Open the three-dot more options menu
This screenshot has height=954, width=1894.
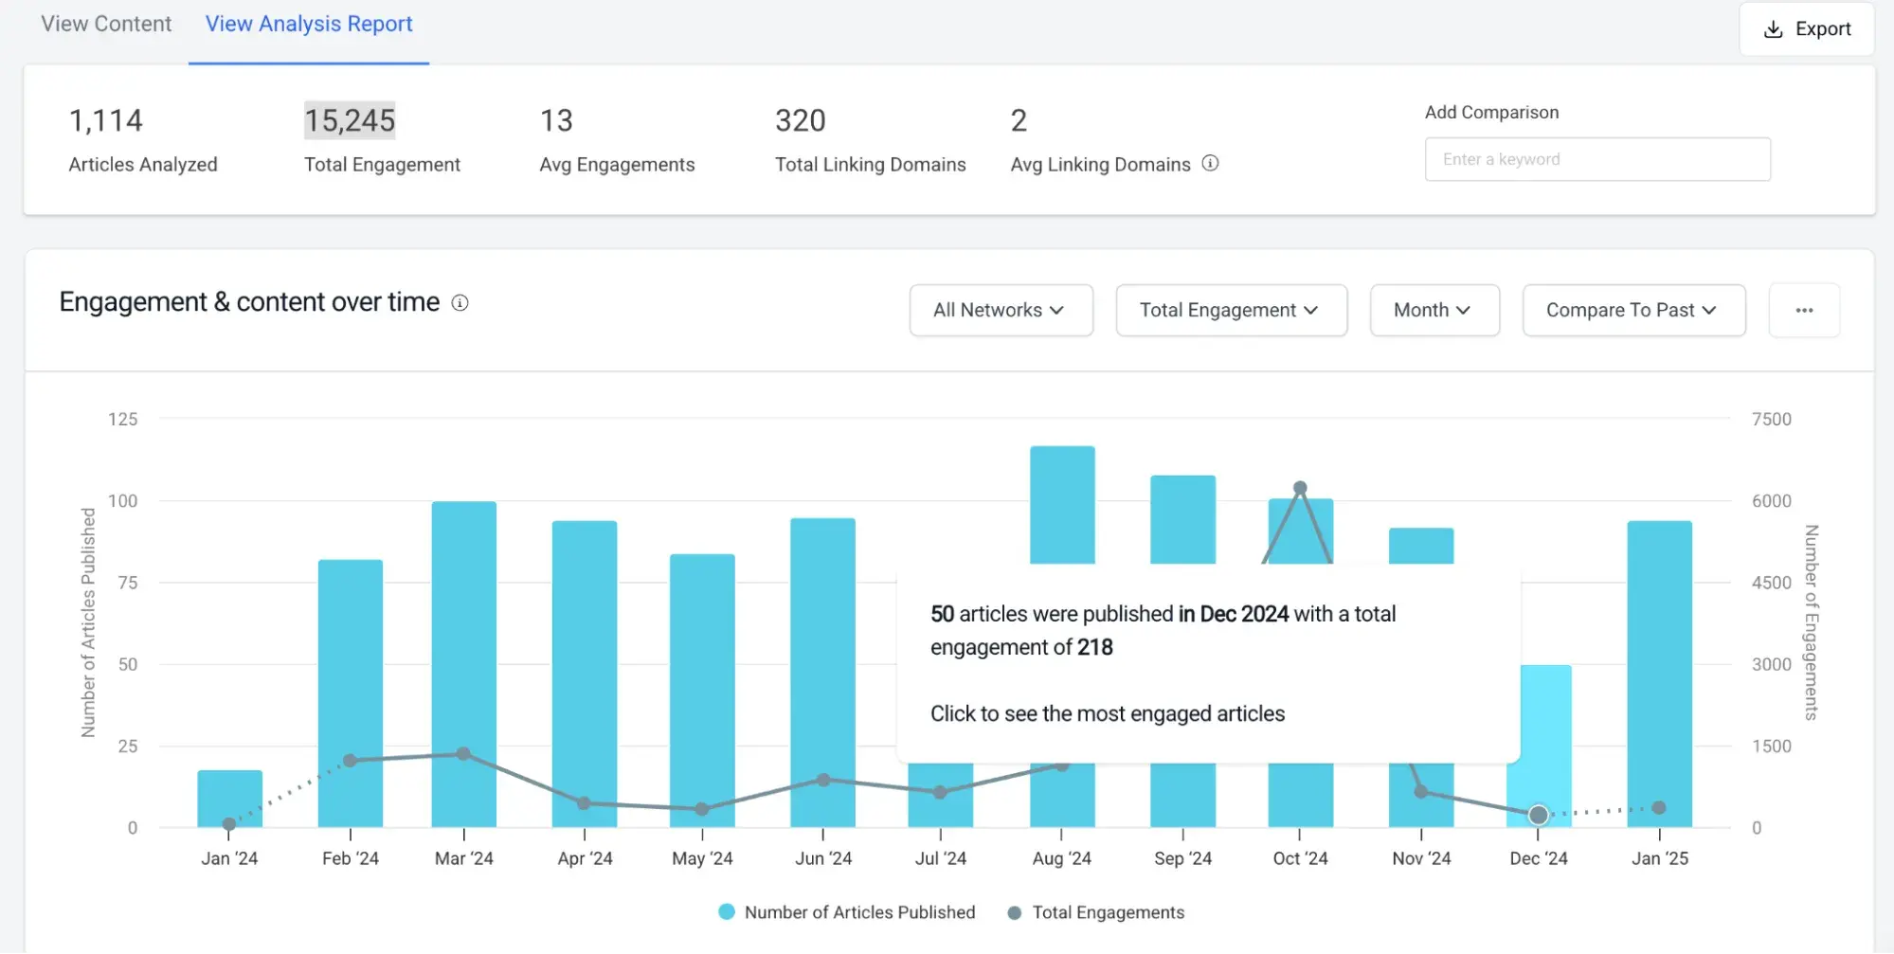(1804, 311)
